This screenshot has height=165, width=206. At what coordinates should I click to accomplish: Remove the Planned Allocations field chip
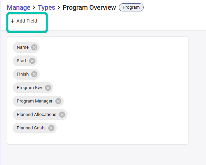[x=62, y=115]
